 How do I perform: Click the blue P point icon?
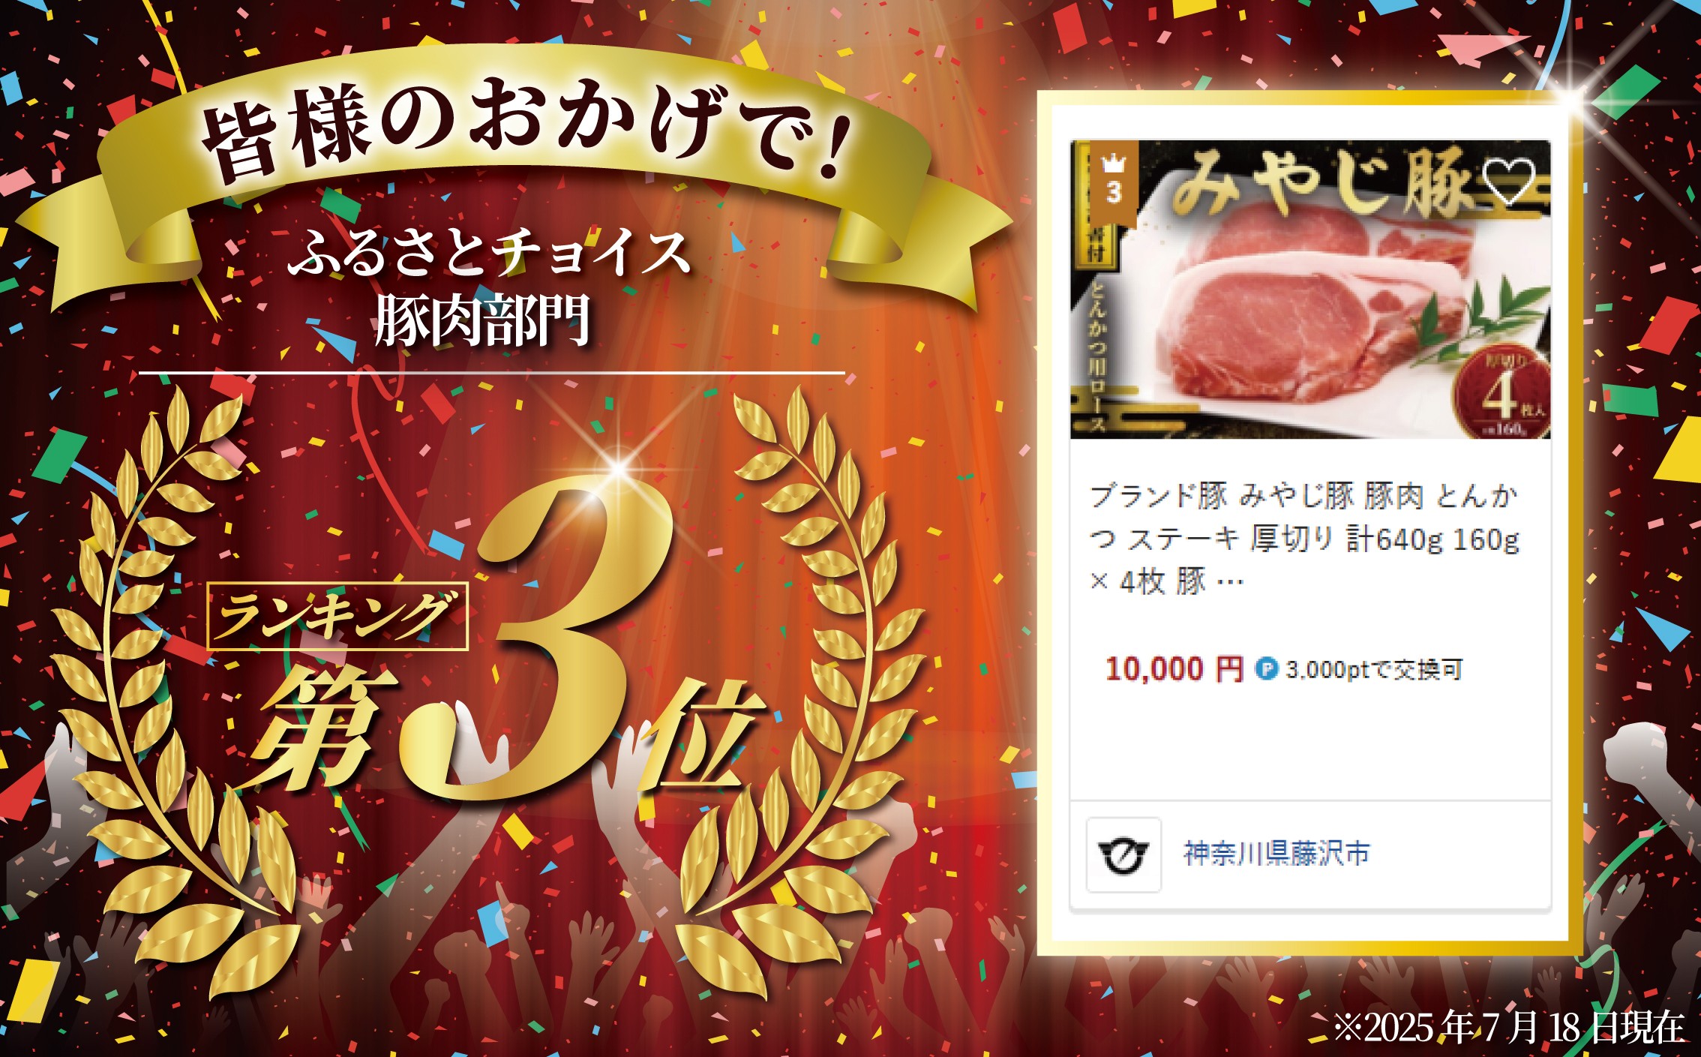coord(1267,668)
